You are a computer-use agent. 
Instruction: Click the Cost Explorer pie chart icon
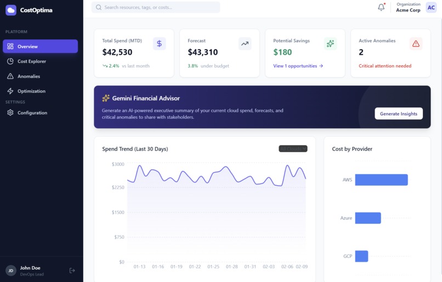10,61
